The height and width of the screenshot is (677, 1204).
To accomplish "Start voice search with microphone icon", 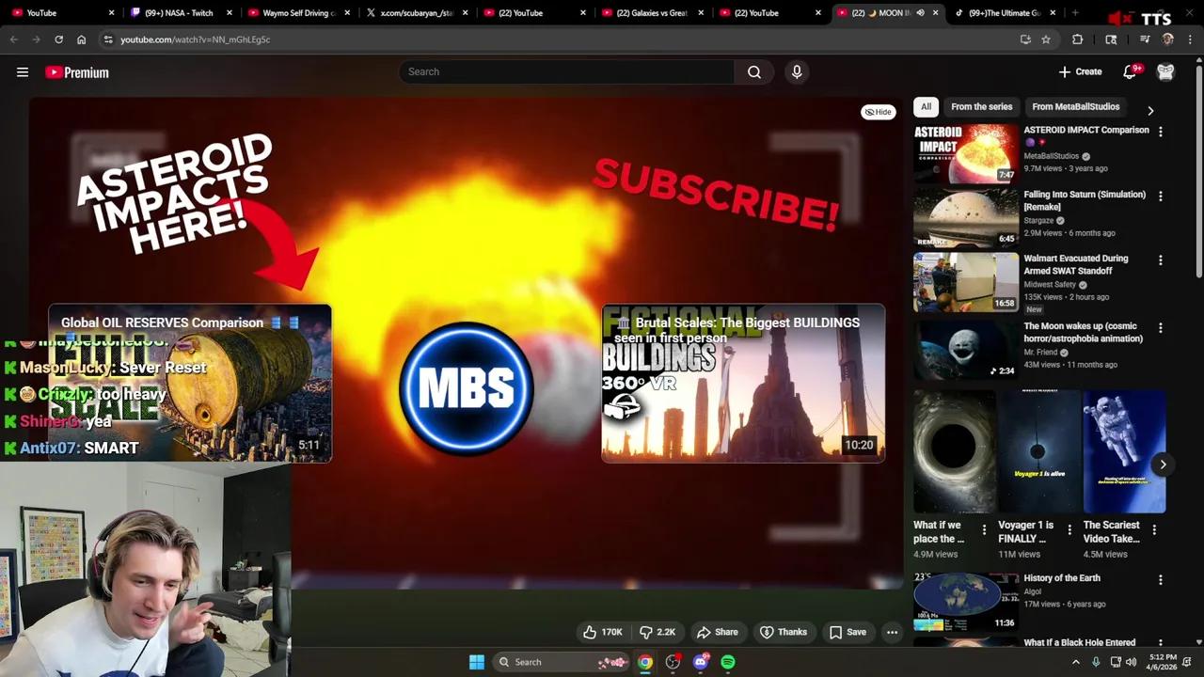I will pos(797,72).
